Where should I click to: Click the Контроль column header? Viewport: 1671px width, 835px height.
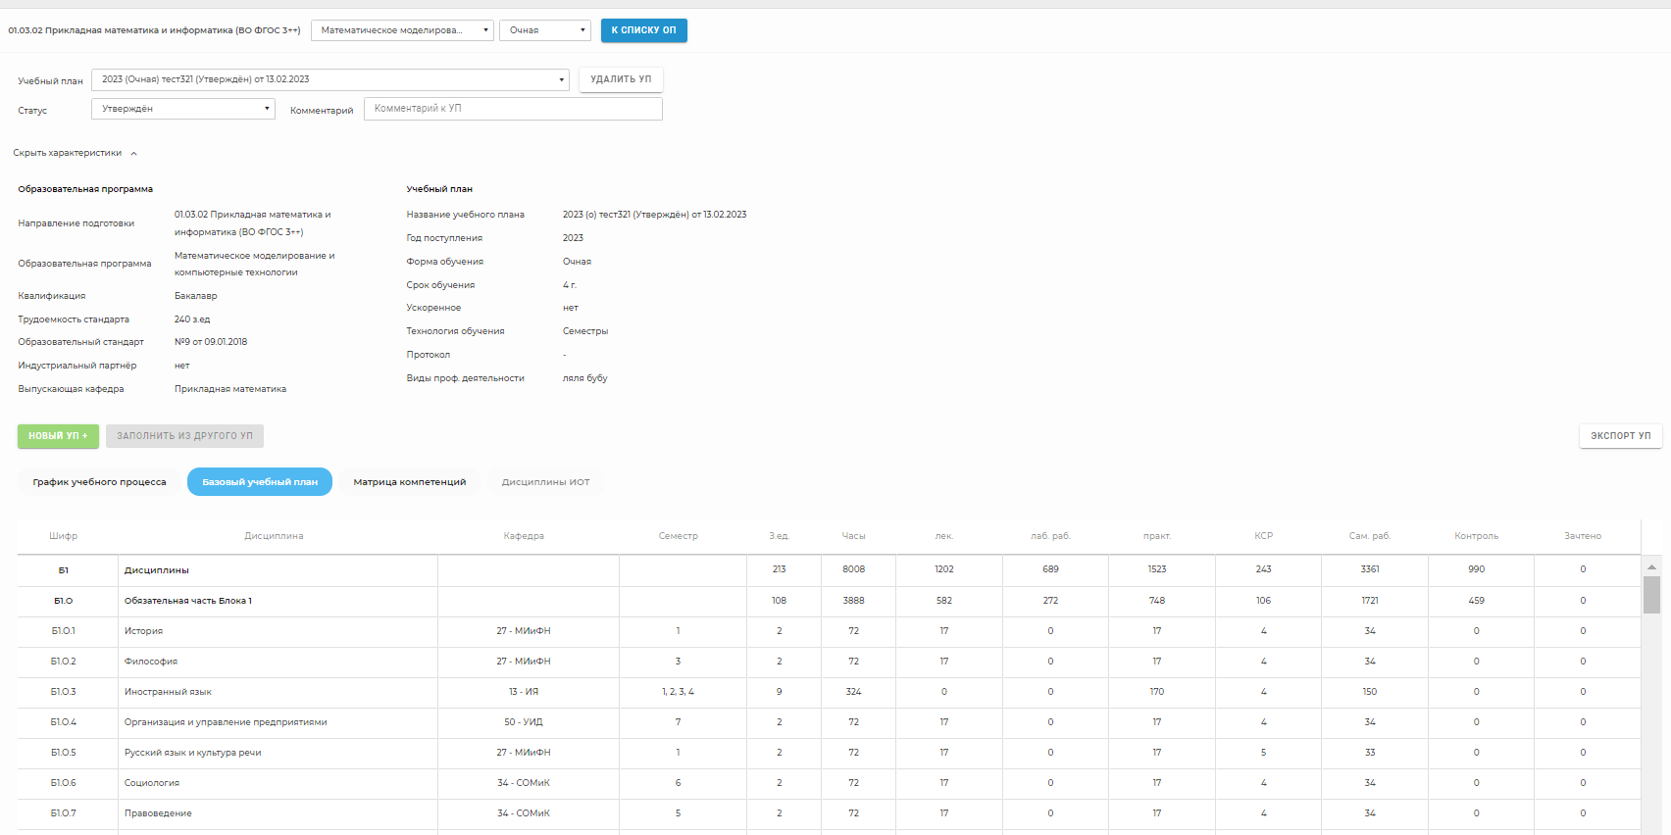click(1476, 536)
